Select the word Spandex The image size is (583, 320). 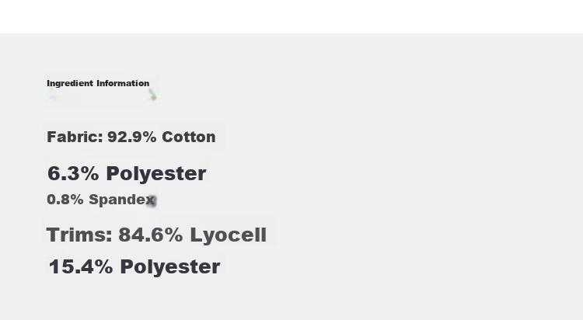[122, 200]
